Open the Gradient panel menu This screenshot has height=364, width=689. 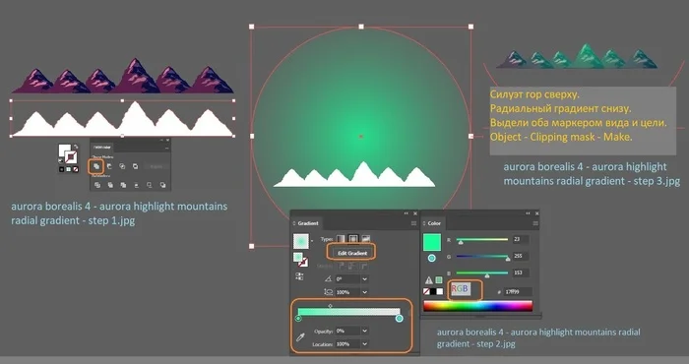413,223
